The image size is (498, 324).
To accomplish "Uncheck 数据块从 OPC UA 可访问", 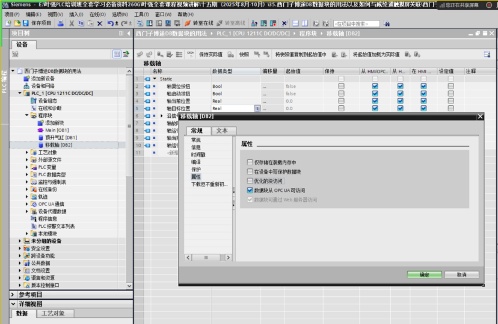I will [250, 191].
